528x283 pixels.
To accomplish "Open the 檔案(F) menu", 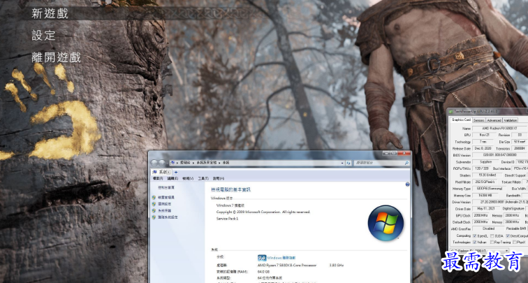I will click(158, 179).
